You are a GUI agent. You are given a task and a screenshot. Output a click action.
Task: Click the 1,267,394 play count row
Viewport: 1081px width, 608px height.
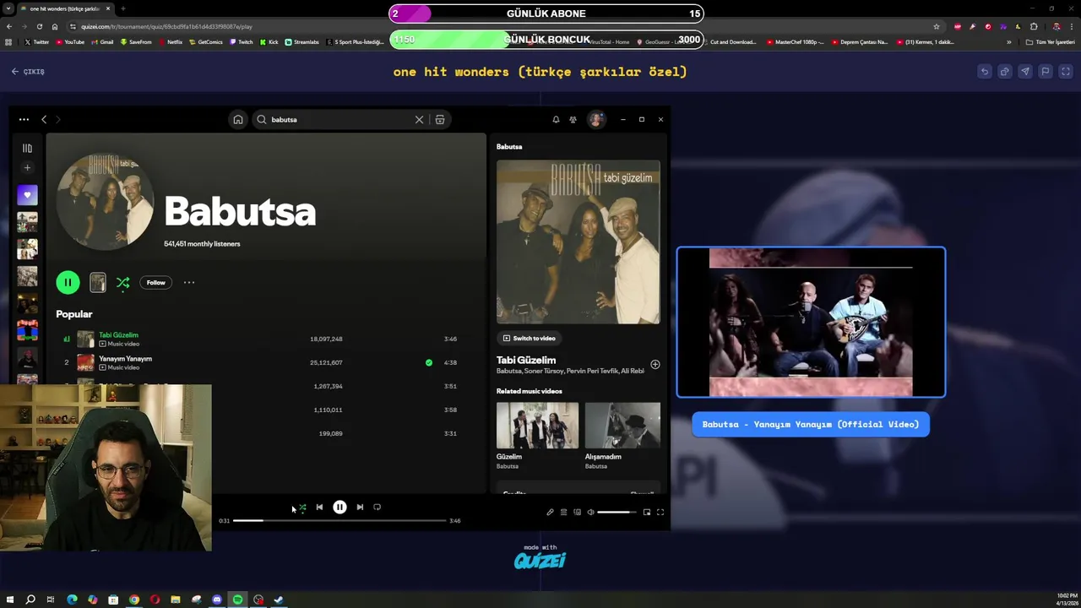click(326, 386)
